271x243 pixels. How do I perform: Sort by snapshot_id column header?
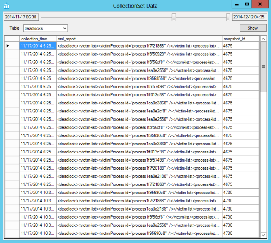240,39
